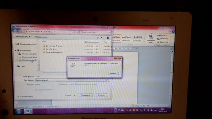Click the network signal icon in the tray
This screenshot has width=212, height=119.
point(155,110)
